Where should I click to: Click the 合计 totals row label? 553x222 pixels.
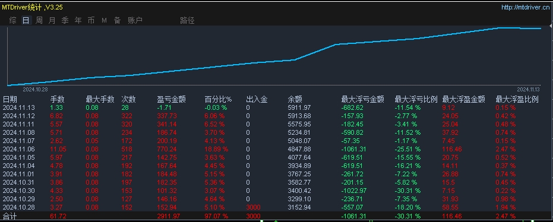click(x=10, y=215)
